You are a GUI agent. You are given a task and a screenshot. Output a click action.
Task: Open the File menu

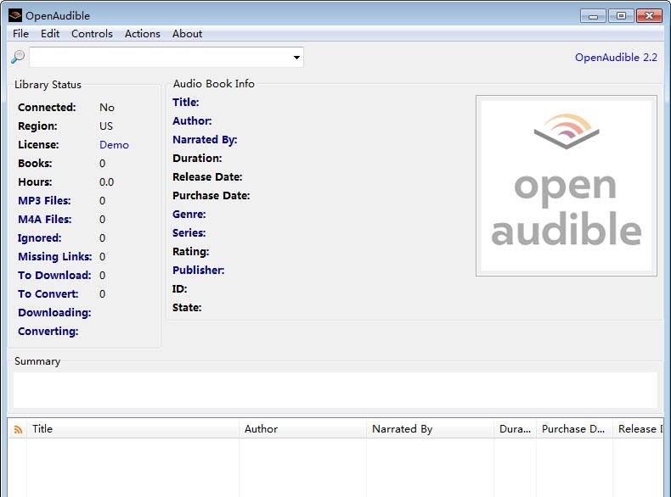(x=21, y=34)
